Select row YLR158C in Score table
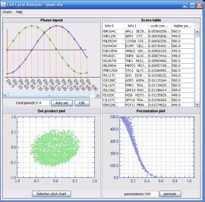Viewport: 205px width, 202px height. pyautogui.click(x=148, y=81)
